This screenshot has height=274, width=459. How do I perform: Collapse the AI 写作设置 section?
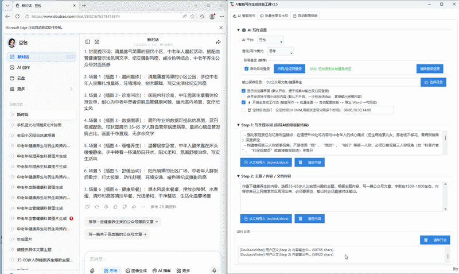point(238,30)
